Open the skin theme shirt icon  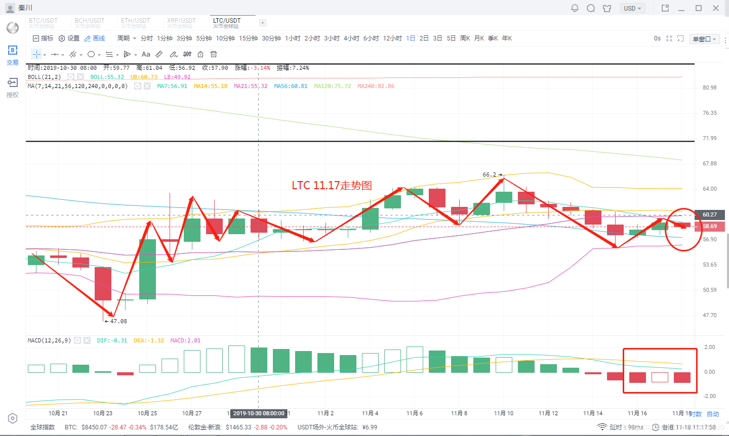(x=607, y=8)
